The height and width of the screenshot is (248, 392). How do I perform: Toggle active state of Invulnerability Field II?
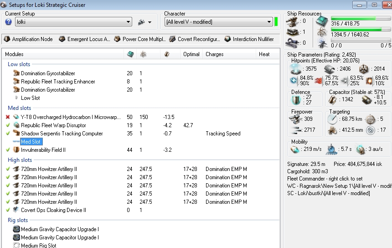(8, 150)
